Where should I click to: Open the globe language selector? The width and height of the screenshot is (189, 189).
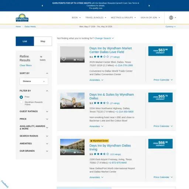[x=172, y=18]
